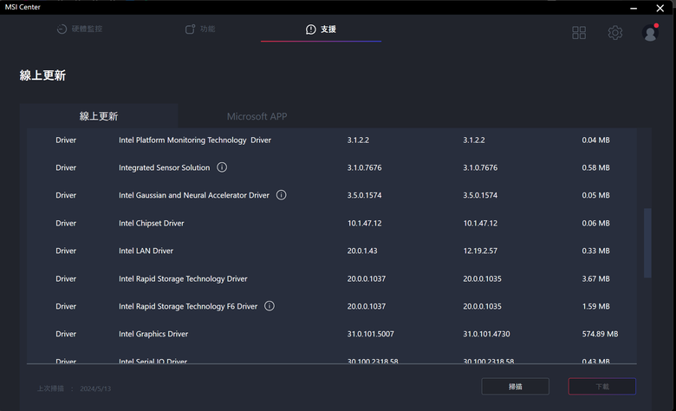Click the 0.04 MB size value

tap(595, 140)
